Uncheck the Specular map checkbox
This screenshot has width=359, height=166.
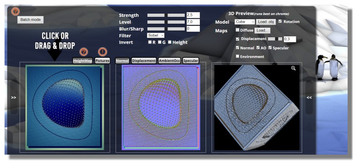click(x=270, y=48)
